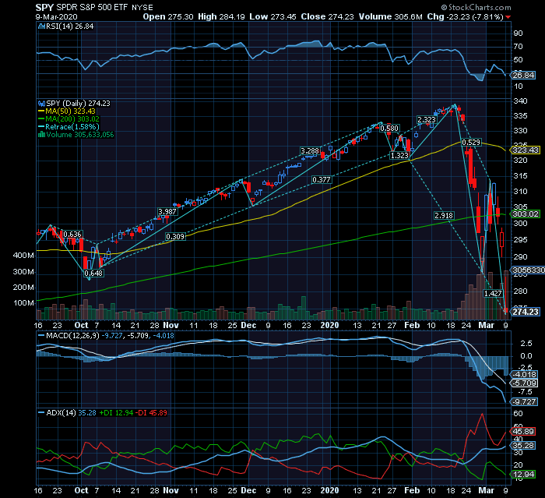Image resolution: width=545 pixels, height=498 pixels.
Task: Click the 400M volume axis label
Action: click(x=23, y=256)
